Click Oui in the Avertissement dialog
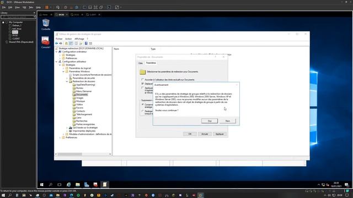 210,121
